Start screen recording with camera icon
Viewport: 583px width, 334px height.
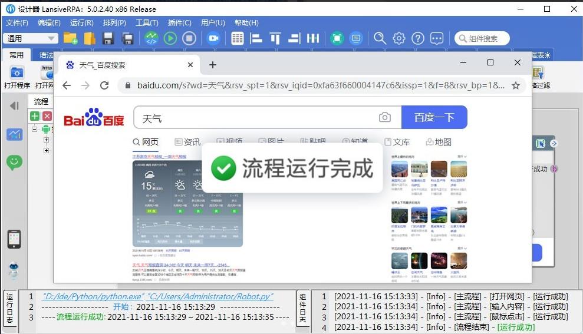[x=213, y=38]
